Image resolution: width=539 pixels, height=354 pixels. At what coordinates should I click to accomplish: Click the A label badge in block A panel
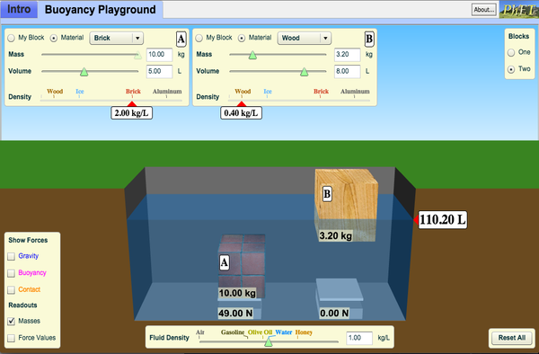(x=181, y=40)
